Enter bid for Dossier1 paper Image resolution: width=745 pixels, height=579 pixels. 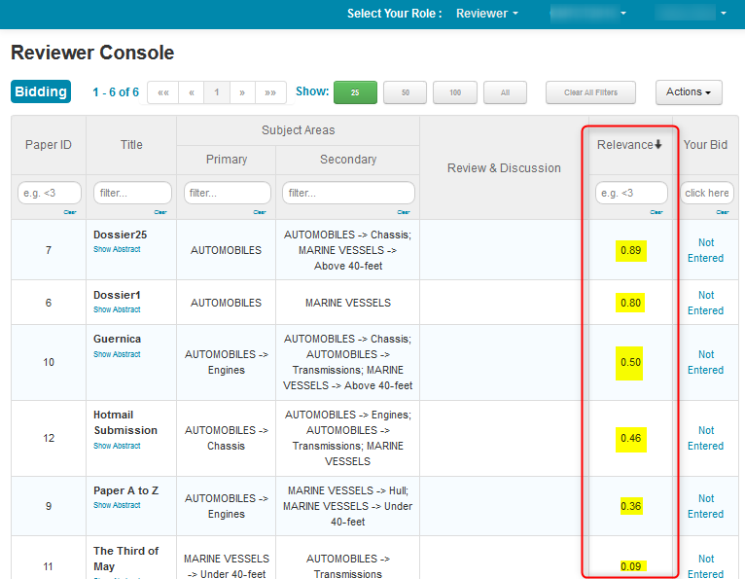tap(705, 303)
